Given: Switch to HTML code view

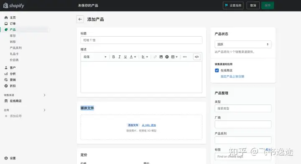Looking at the screenshot, I should click(x=197, y=57).
